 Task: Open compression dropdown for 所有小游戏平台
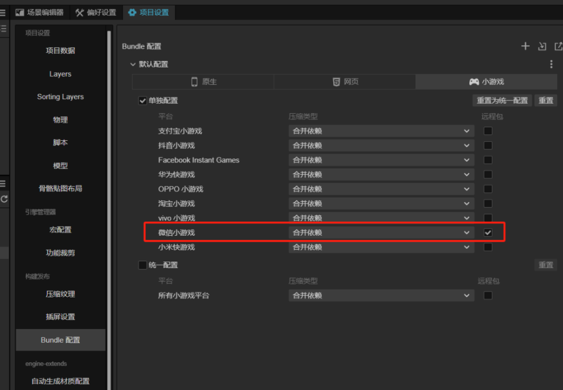(381, 296)
